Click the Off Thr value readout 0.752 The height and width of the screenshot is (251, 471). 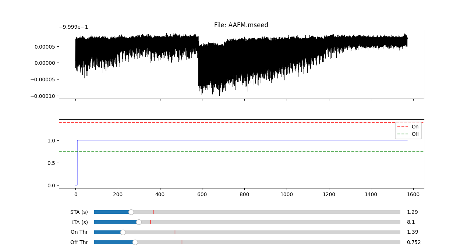pyautogui.click(x=414, y=242)
